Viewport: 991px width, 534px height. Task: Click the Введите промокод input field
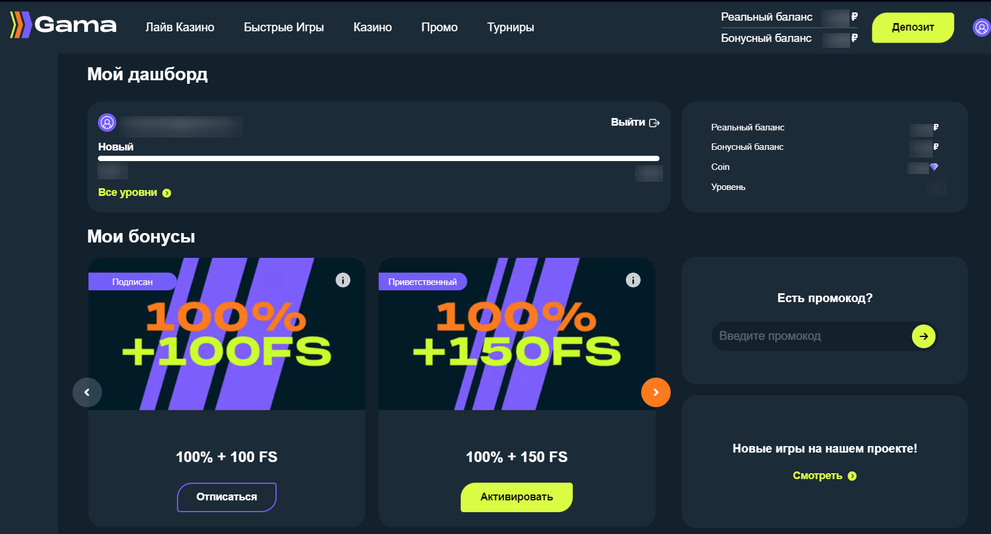tap(808, 336)
